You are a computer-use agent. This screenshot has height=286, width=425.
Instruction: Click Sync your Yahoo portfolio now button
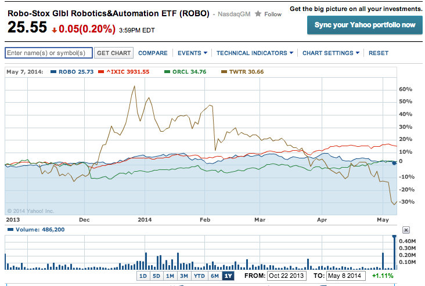[365, 25]
